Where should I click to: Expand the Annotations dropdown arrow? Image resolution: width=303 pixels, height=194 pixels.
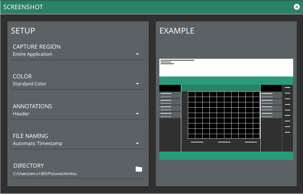coord(137,114)
